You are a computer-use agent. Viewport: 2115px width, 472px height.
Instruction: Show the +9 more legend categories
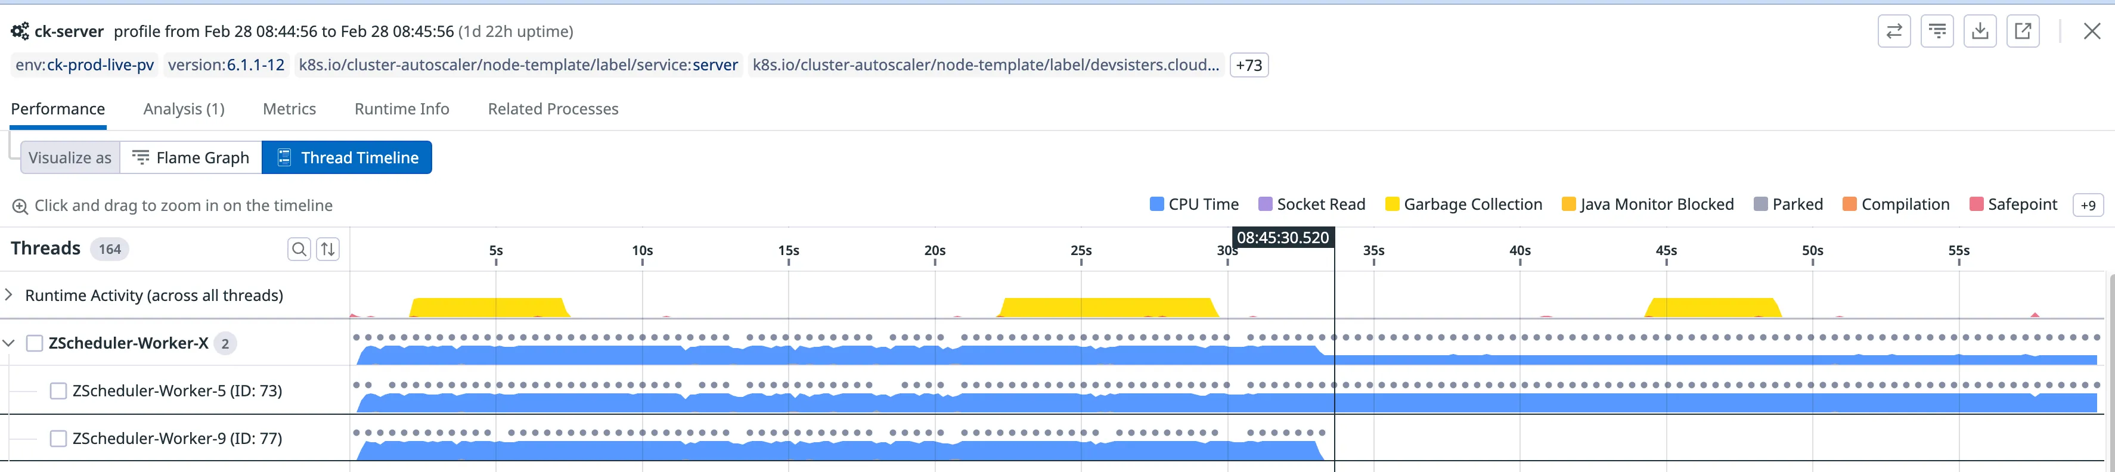coord(2087,205)
